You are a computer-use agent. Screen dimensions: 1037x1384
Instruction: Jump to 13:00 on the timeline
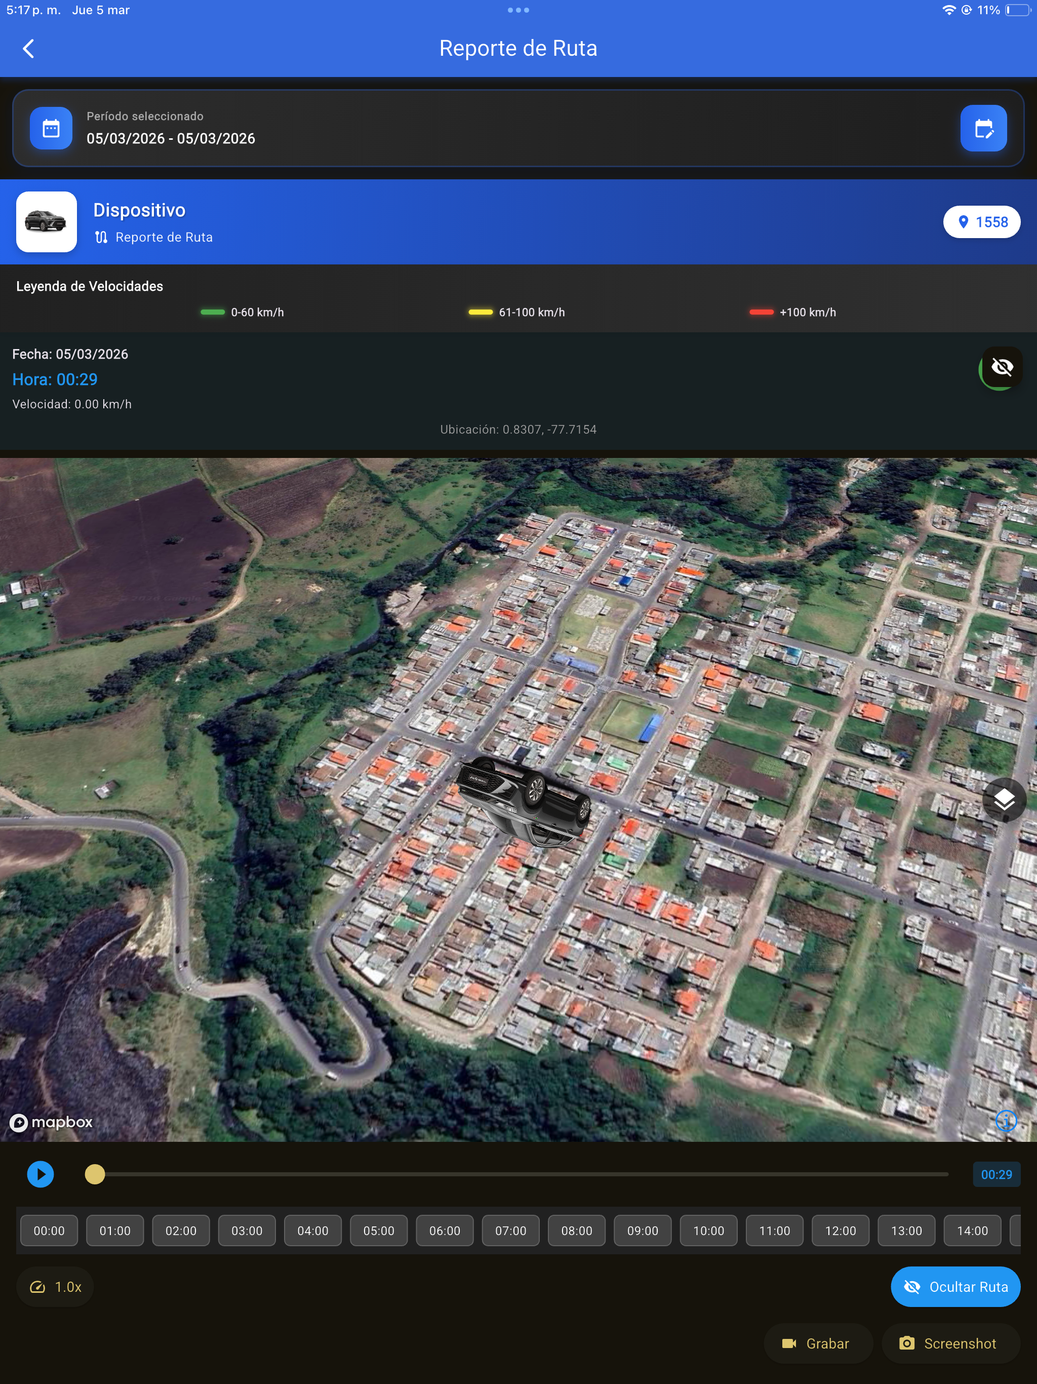(907, 1231)
